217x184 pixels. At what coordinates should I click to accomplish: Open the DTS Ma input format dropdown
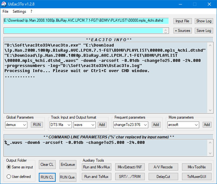(61, 125)
